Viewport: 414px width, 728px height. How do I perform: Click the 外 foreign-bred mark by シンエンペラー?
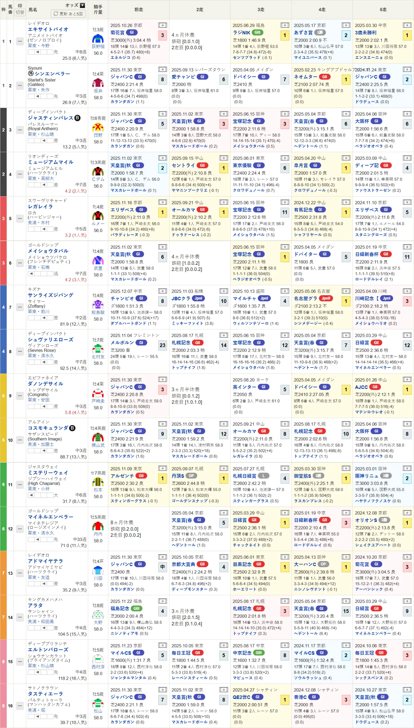(31, 74)
